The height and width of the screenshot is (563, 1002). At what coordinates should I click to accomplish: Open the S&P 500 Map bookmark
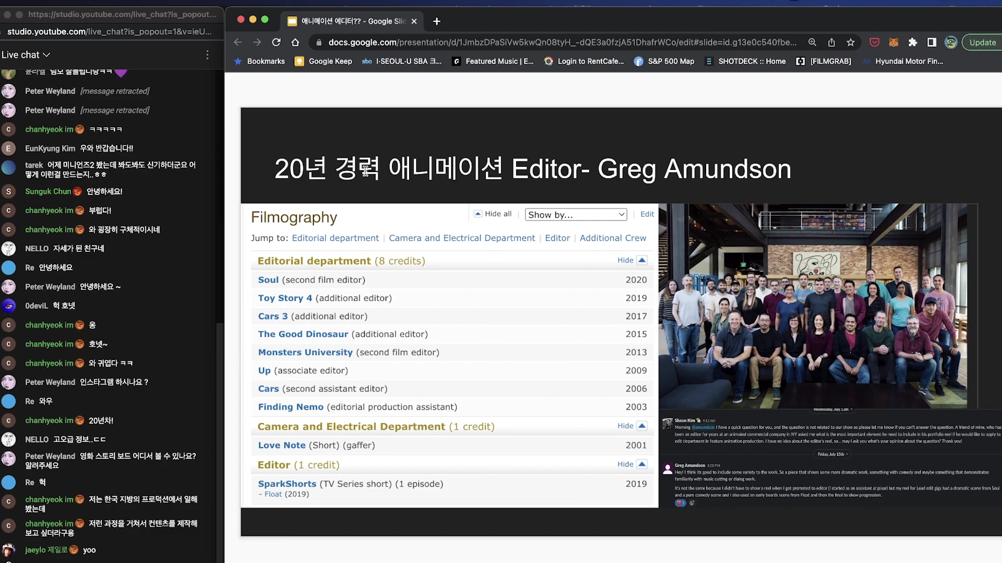tap(664, 61)
